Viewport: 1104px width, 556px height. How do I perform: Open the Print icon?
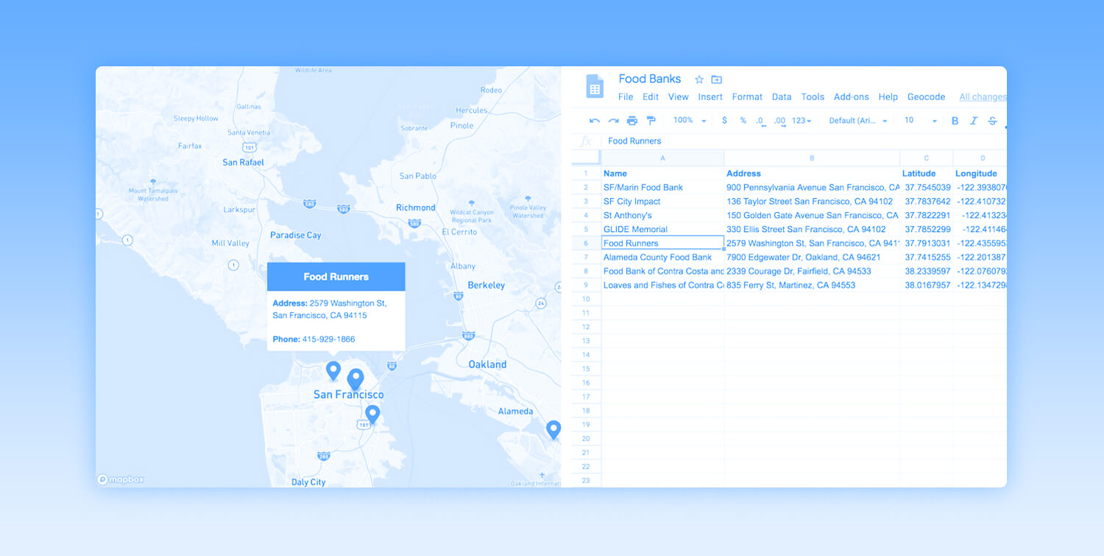(631, 119)
